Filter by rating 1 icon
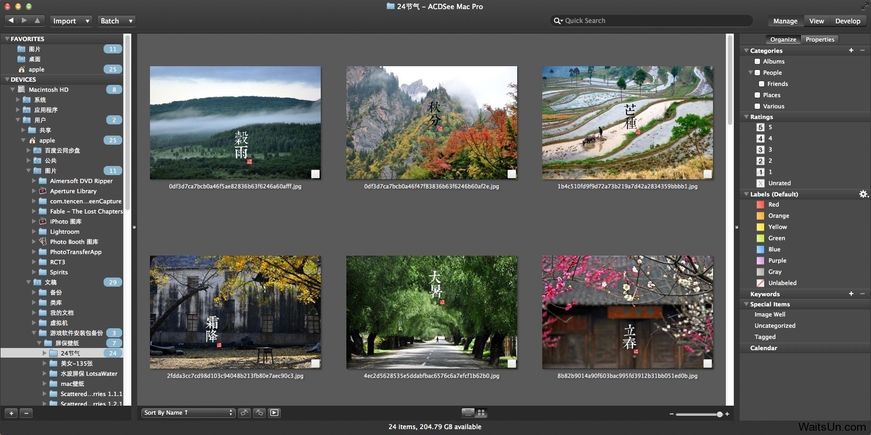Screen dimensions: 871x435 pos(761,172)
